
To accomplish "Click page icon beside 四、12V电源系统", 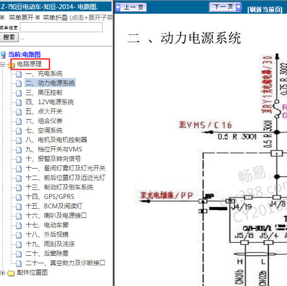I will coord(18,103).
